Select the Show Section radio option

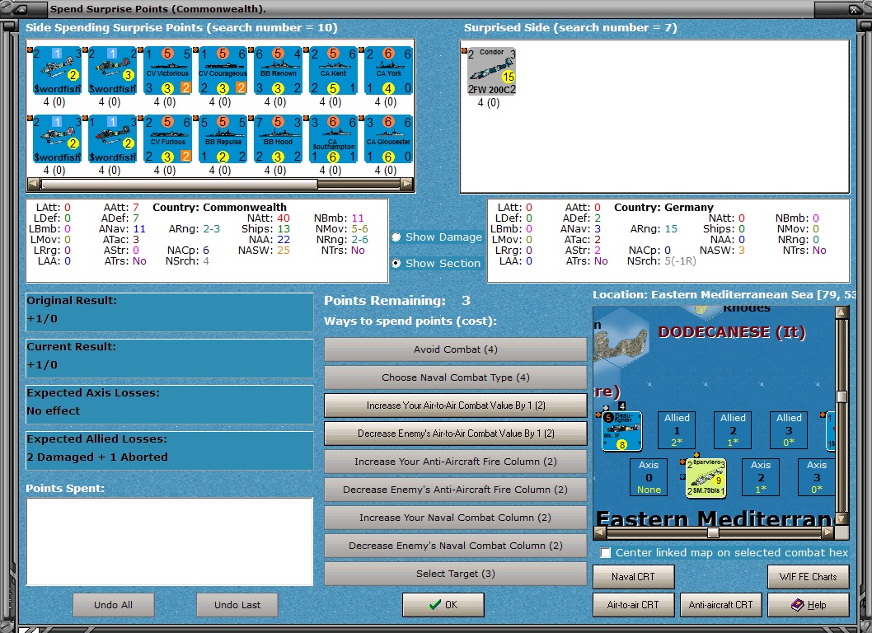[x=436, y=263]
